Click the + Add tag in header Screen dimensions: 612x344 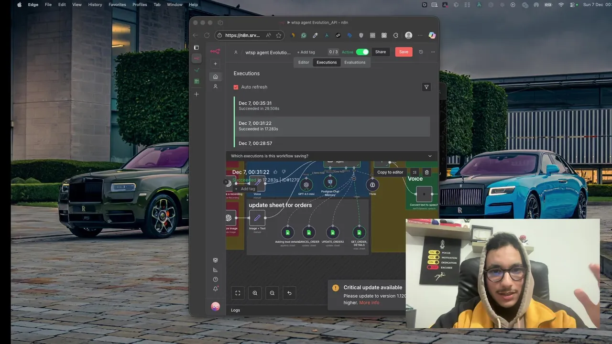coord(306,52)
